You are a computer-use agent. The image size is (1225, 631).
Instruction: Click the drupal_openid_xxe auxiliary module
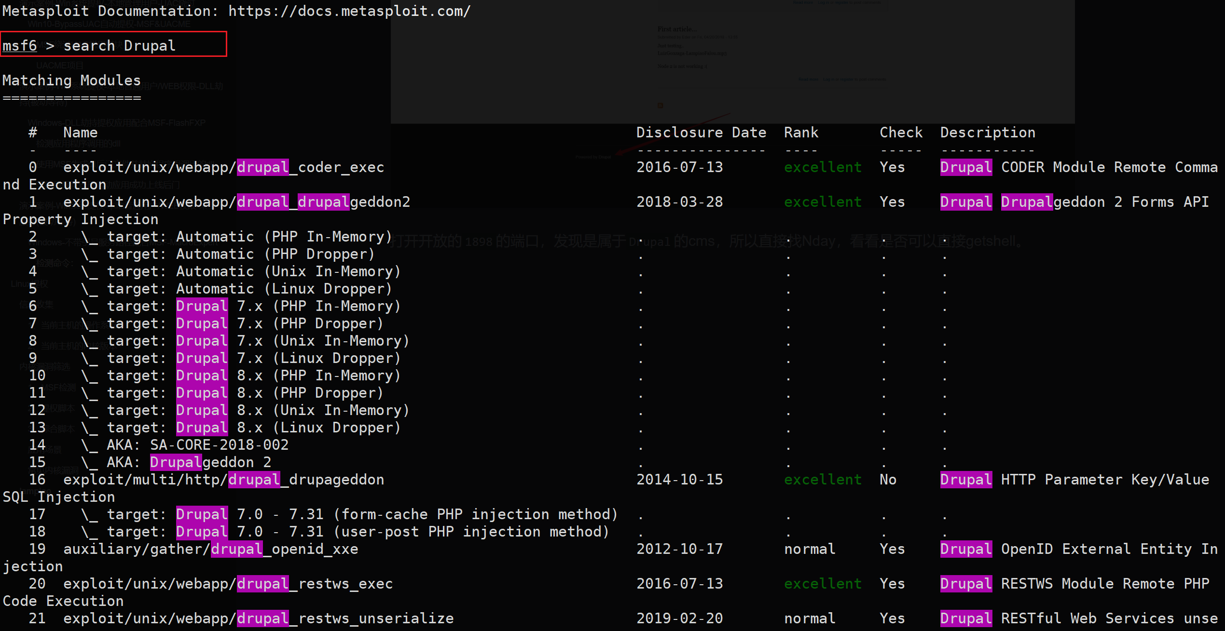[x=210, y=549]
